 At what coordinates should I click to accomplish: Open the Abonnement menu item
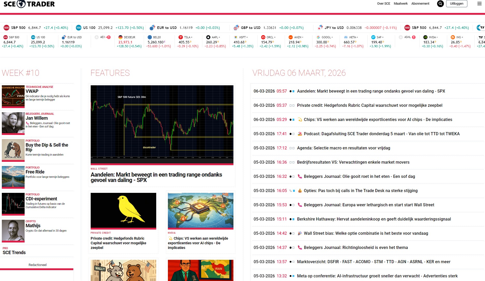(x=420, y=4)
